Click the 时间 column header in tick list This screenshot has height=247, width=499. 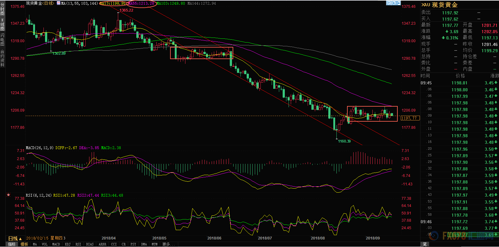[x=425, y=76]
